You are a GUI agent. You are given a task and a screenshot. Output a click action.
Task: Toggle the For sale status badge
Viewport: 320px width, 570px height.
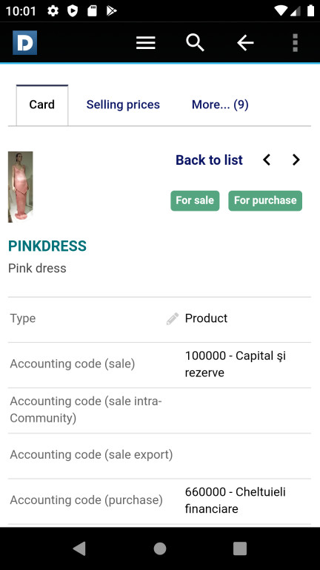click(195, 200)
